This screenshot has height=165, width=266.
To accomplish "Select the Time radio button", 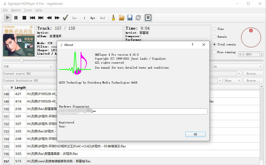I will point(214,29).
